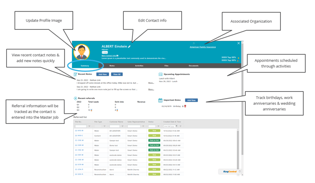The image size is (315, 183).
Task: Open the File No. column filter icon
Action: click(89, 126)
